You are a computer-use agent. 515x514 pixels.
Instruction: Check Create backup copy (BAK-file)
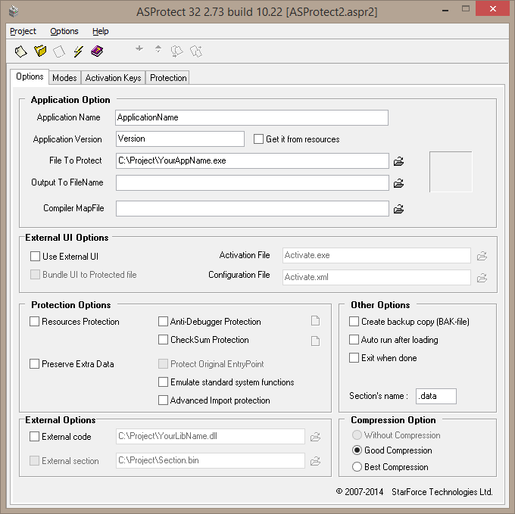coord(354,321)
